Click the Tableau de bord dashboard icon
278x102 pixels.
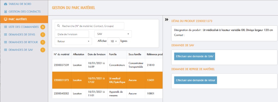pyautogui.click(x=5, y=4)
